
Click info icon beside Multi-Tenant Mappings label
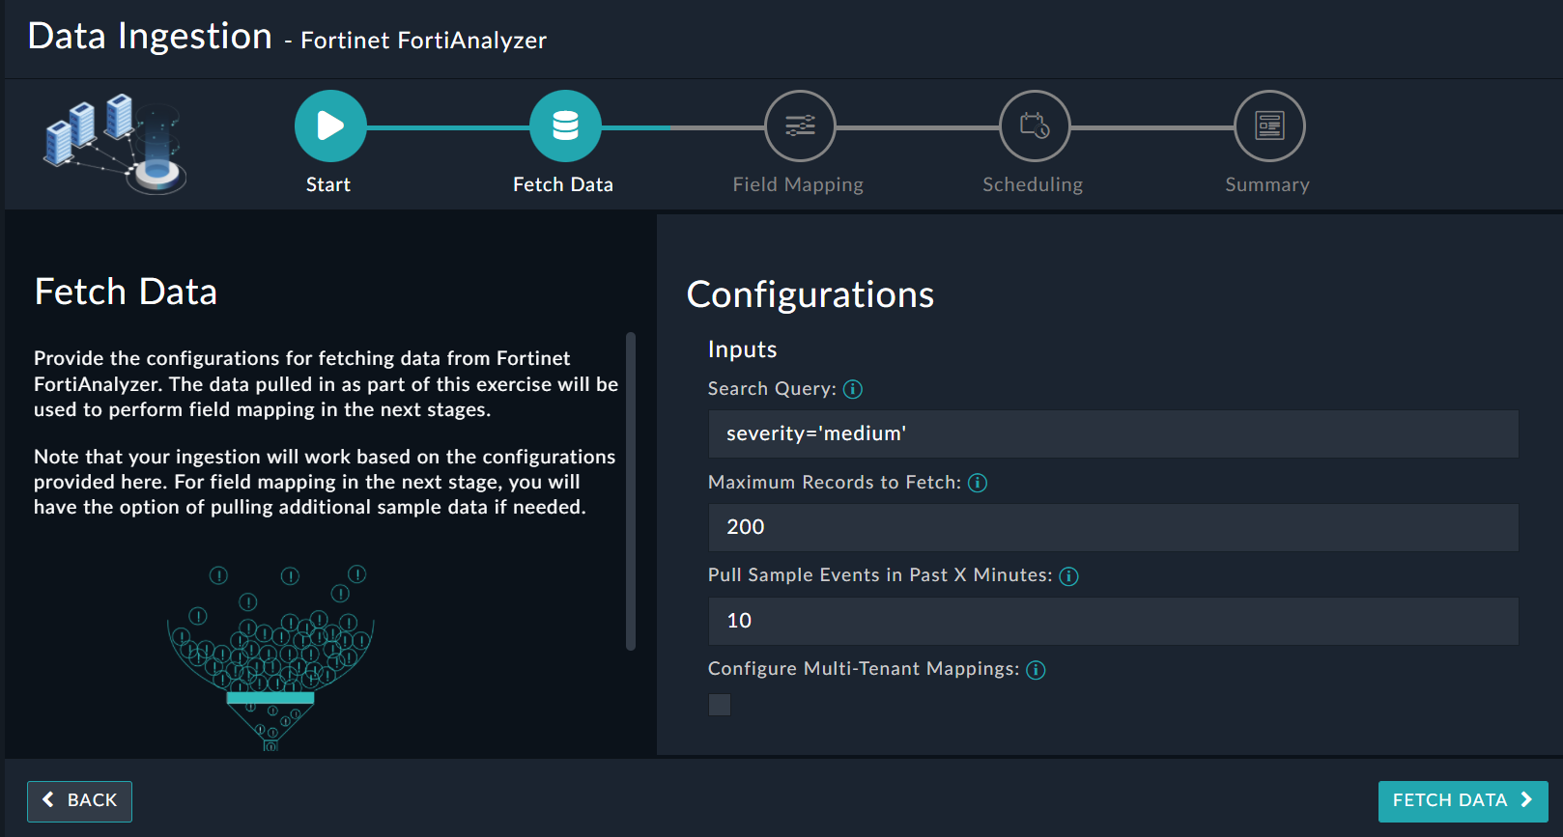(1036, 670)
